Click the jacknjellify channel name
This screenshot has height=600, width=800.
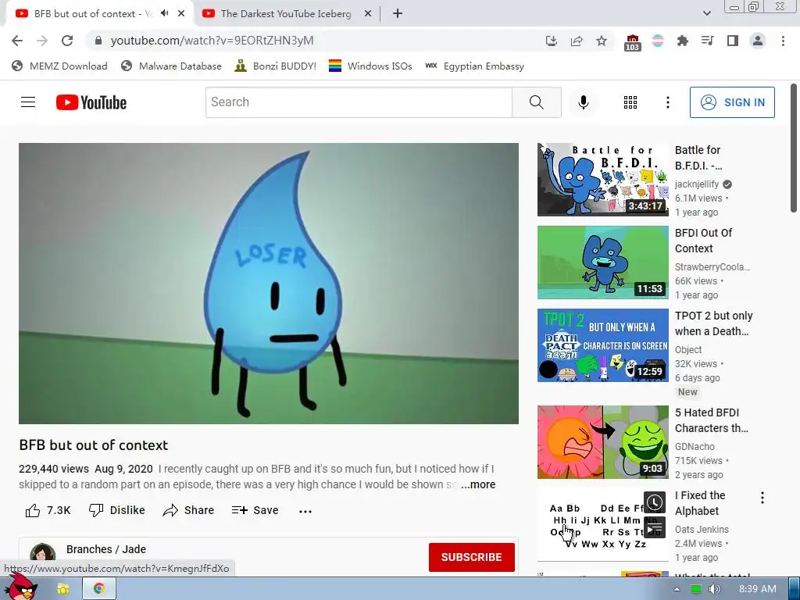696,184
